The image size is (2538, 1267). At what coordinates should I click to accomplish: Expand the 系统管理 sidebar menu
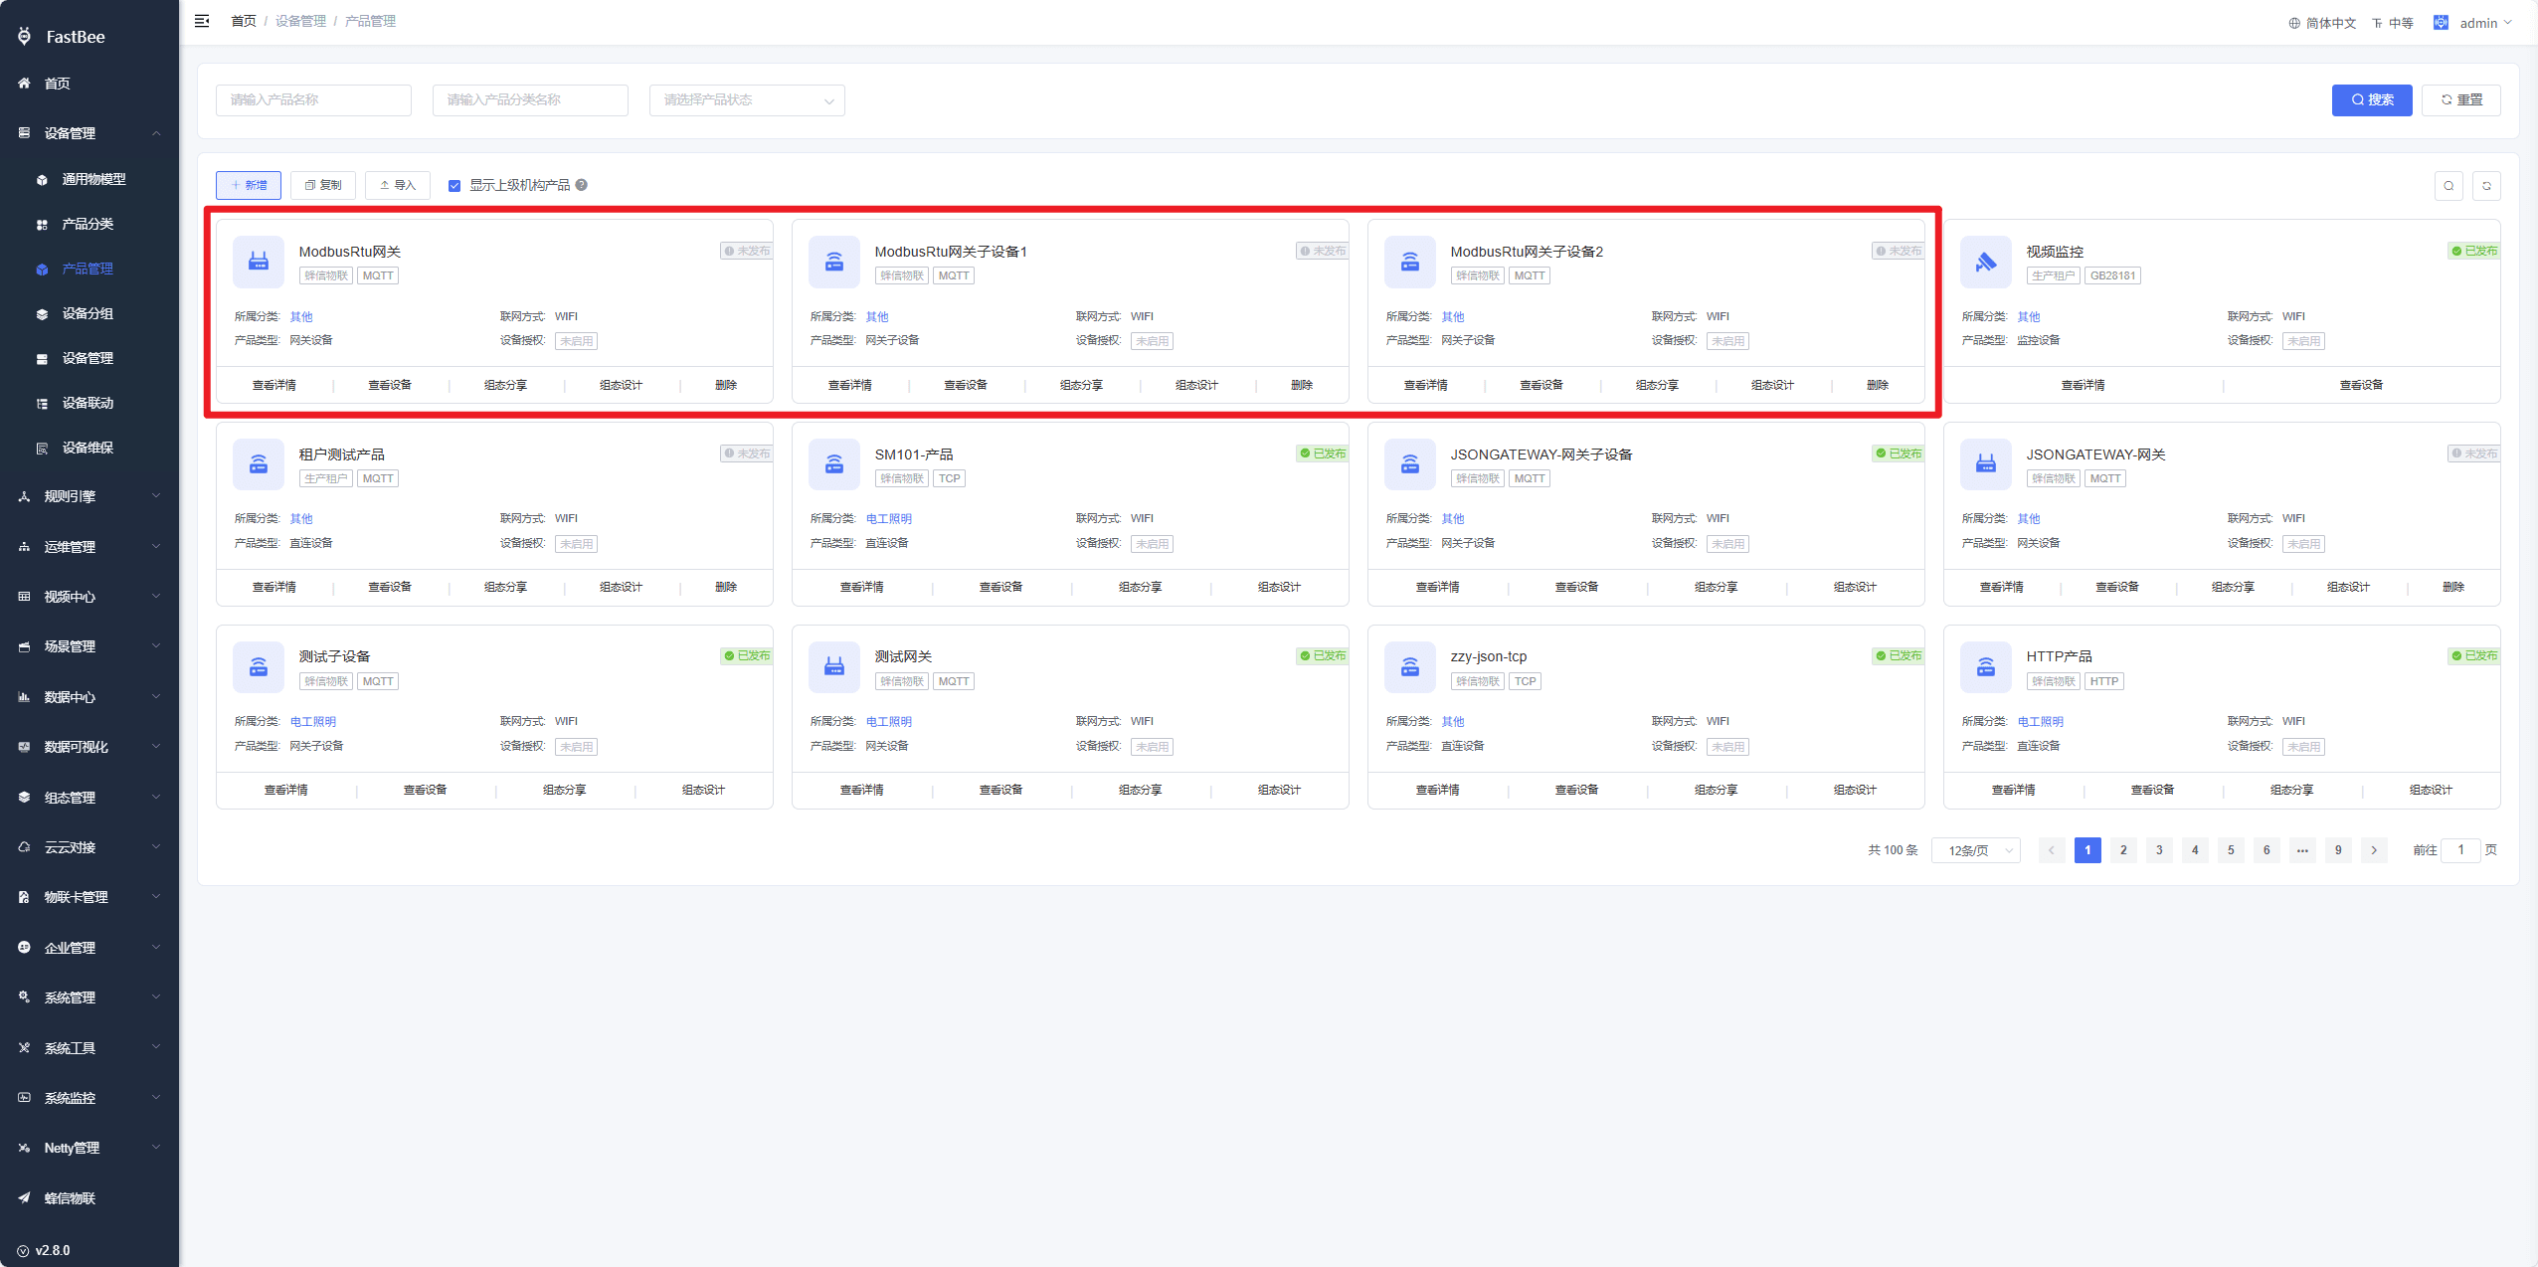point(90,997)
